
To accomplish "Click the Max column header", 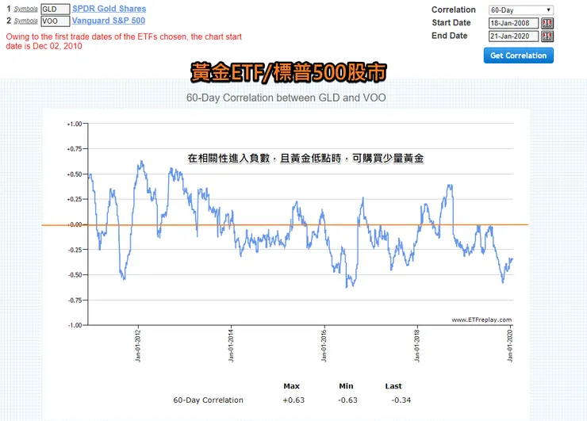I will 291,386.
